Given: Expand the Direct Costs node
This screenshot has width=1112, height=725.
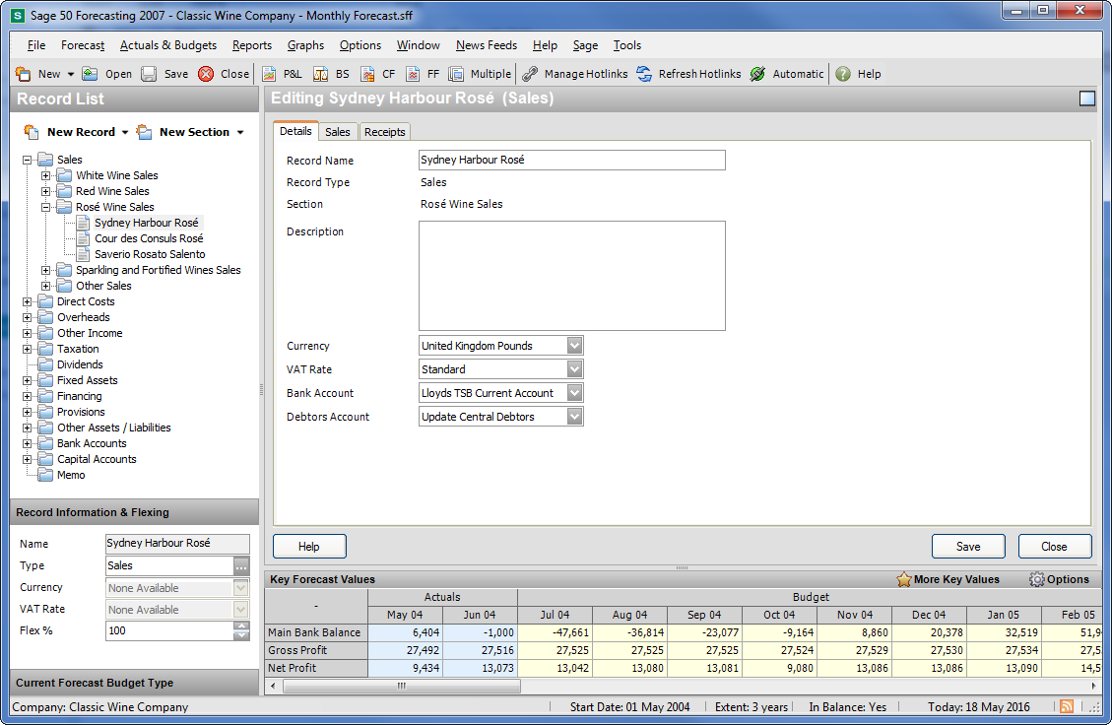Looking at the screenshot, I should point(27,301).
